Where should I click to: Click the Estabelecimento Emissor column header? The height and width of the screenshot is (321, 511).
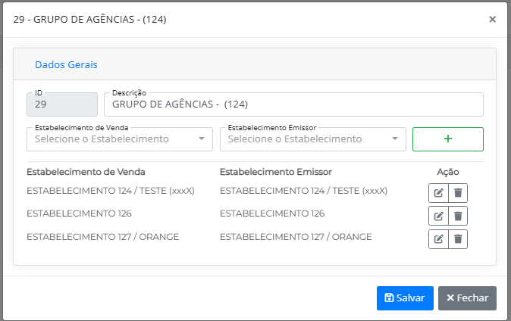pyautogui.click(x=276, y=172)
